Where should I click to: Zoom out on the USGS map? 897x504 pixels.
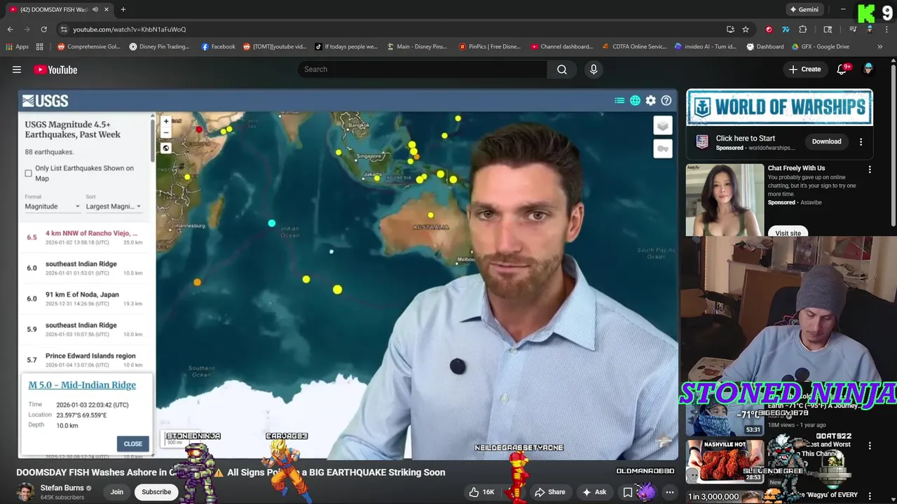pyautogui.click(x=166, y=132)
